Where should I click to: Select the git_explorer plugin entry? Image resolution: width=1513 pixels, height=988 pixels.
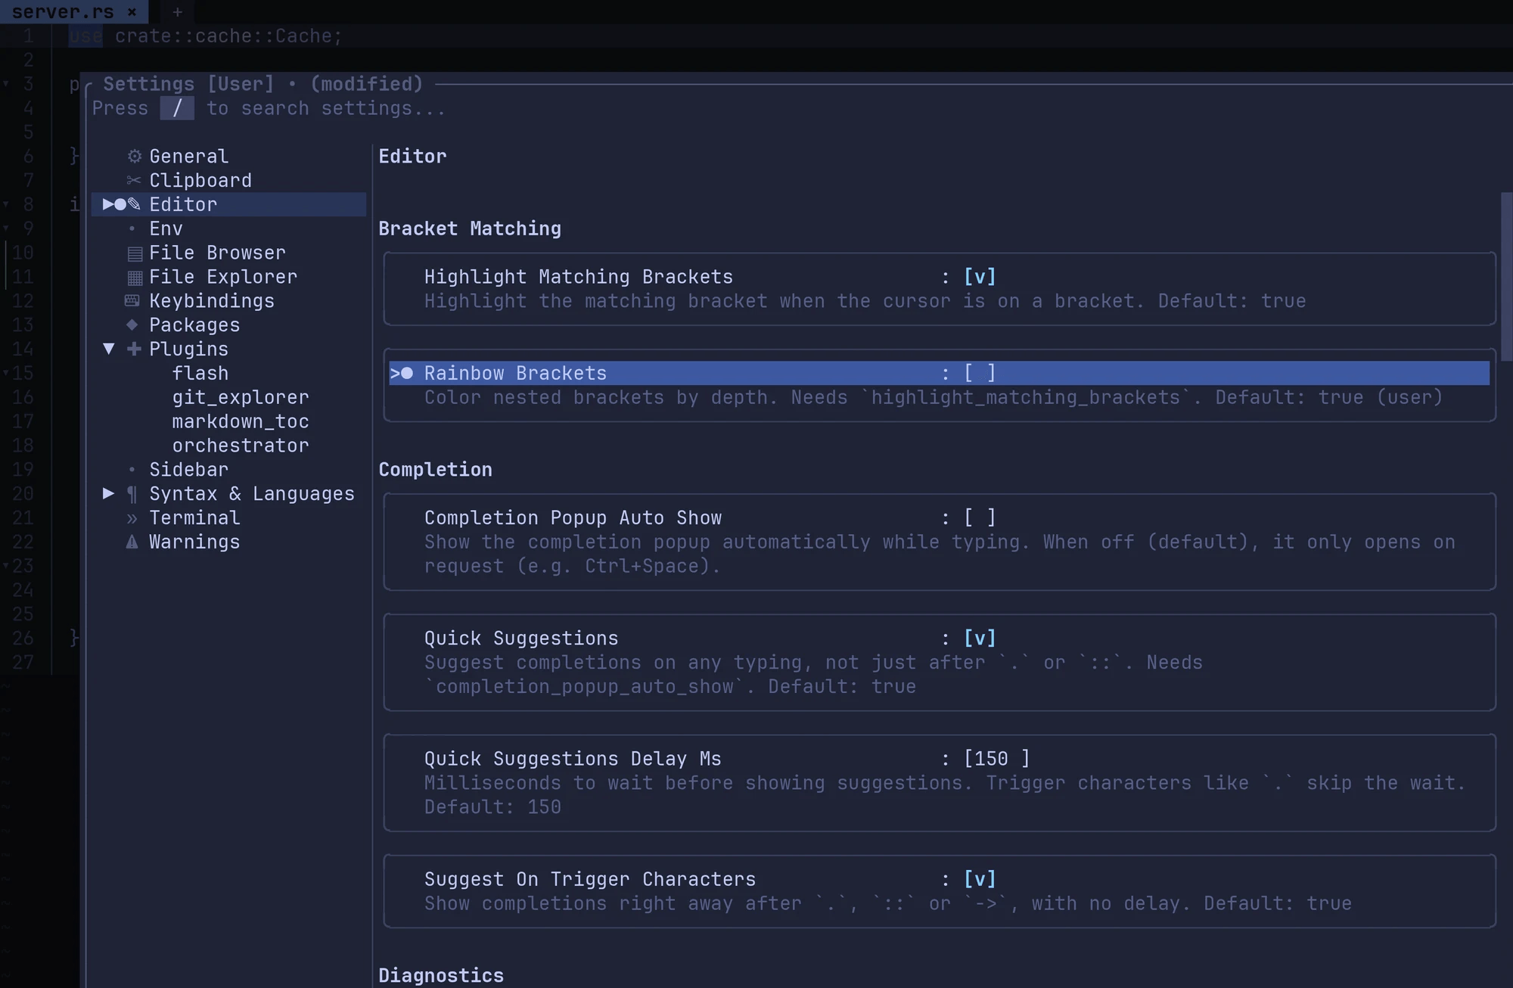[x=241, y=397]
